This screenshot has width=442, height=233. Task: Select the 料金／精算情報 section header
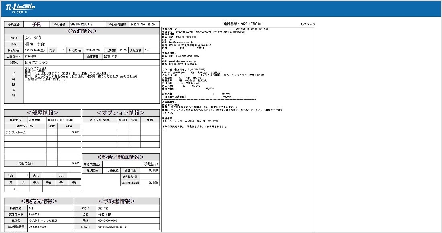click(121, 157)
